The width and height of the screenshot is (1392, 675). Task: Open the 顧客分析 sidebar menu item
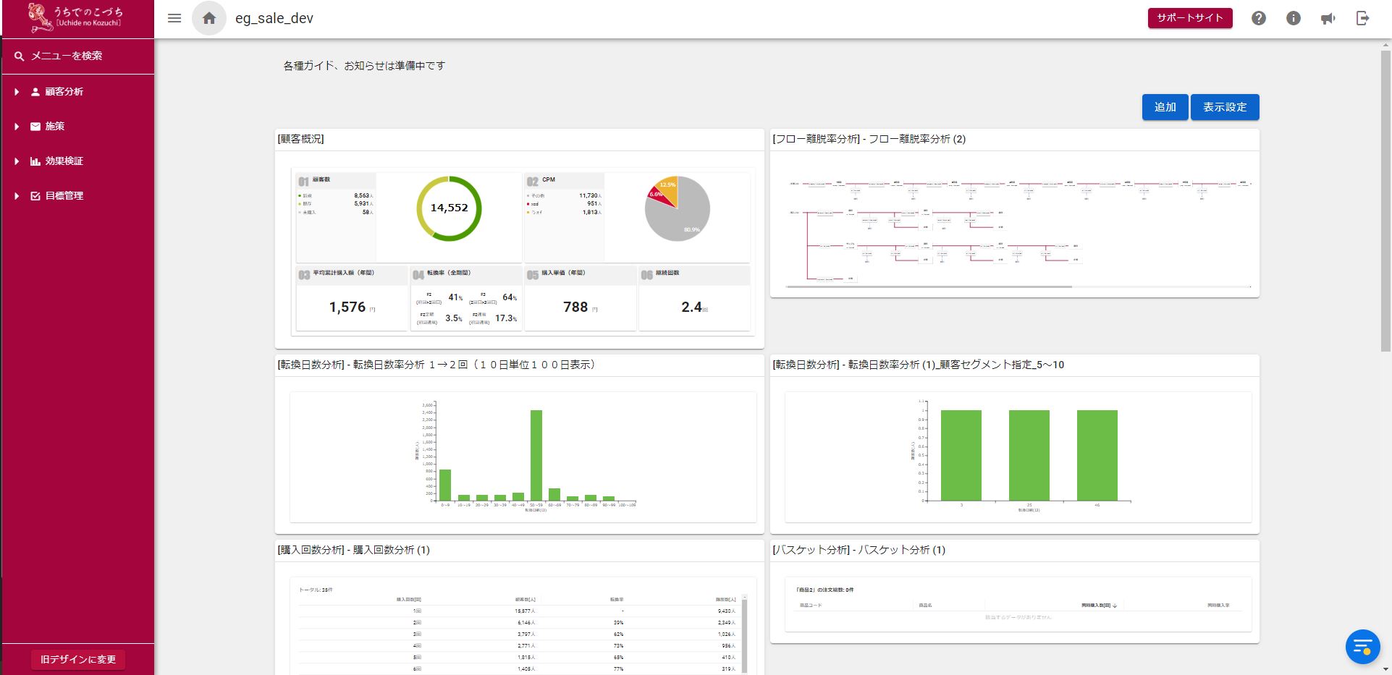tap(64, 92)
